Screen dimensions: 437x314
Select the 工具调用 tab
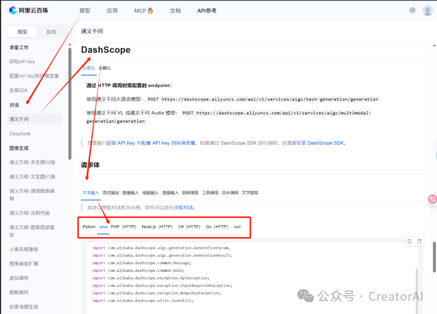(x=210, y=193)
